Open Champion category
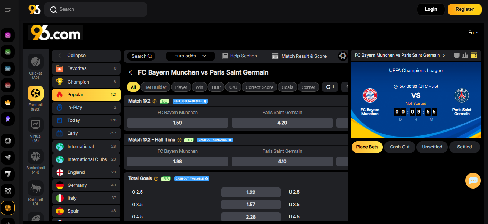The image size is (488, 224). (x=86, y=82)
